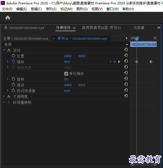Reset the 缩放 parameter
The image size is (163, 168).
[126, 61]
